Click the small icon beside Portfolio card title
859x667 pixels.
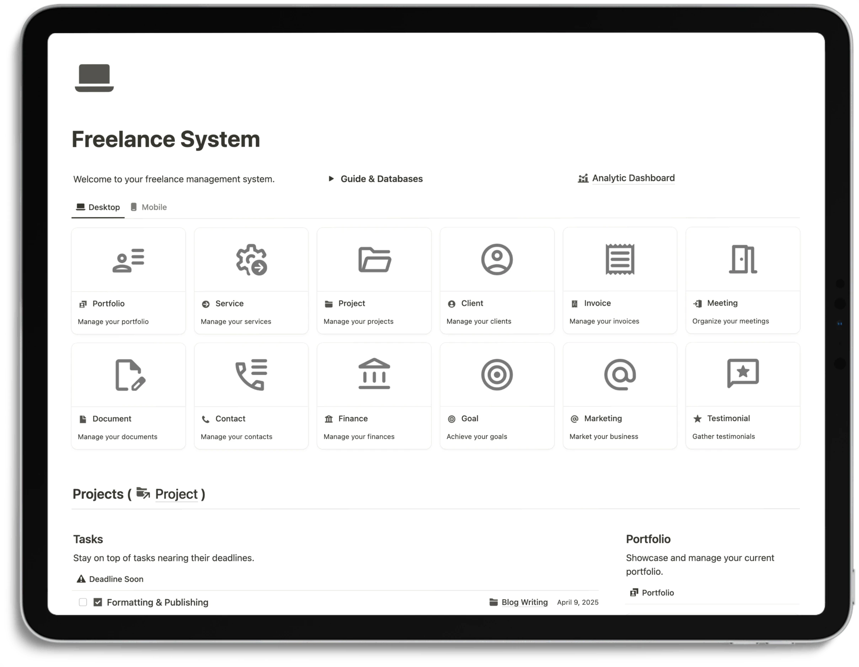[x=83, y=304]
